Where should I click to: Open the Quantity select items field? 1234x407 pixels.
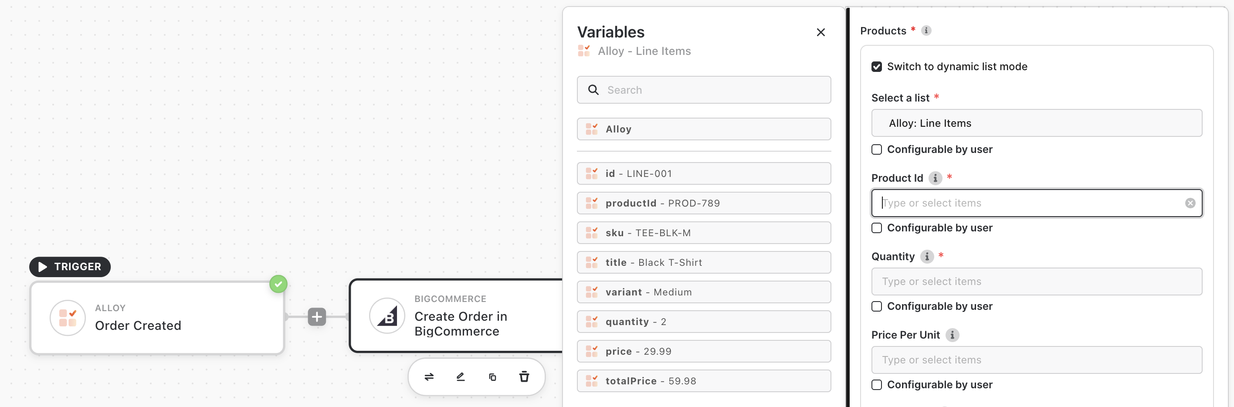[1036, 282]
